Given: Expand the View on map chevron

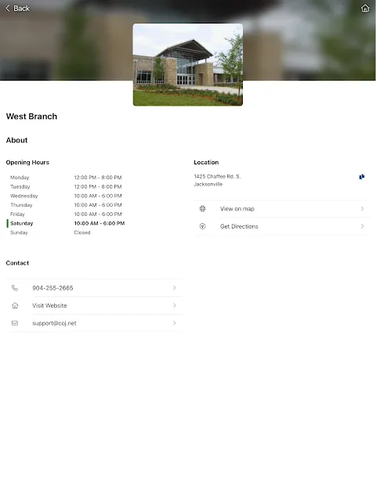Looking at the screenshot, I should point(362,208).
